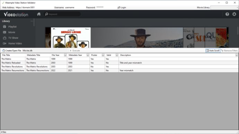
Task: Go to Video Station home icon
Action: 39,14
